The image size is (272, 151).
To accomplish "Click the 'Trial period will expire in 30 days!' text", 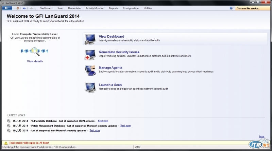I will 29,143.
